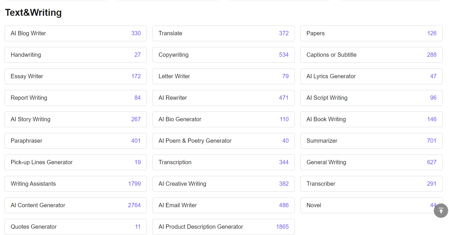Click the Handwriting category card
The image size is (449, 235).
[76, 55]
